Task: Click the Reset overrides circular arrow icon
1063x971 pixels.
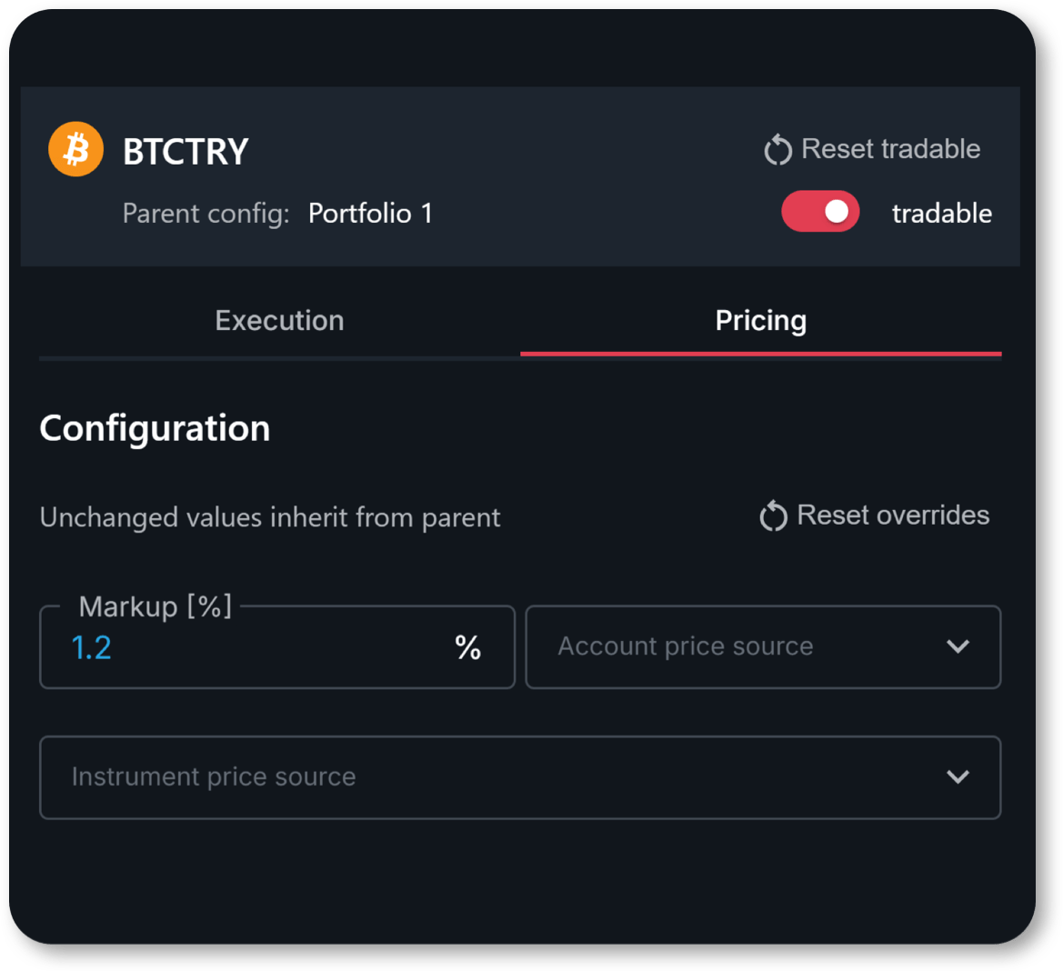Action: (773, 516)
